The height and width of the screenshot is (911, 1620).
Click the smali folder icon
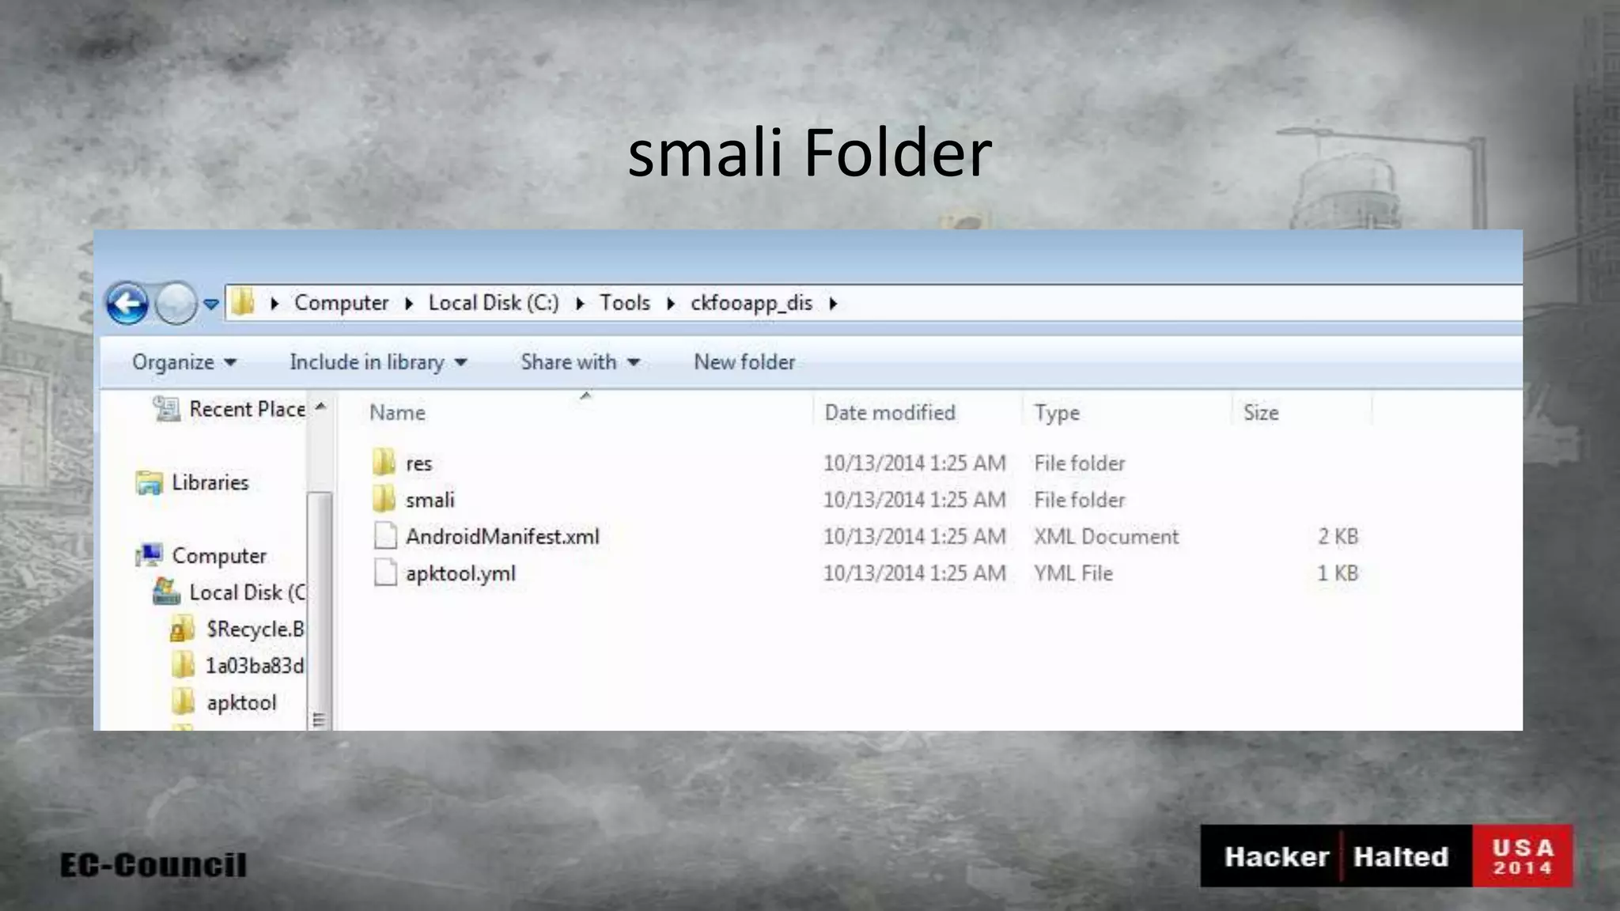click(384, 499)
